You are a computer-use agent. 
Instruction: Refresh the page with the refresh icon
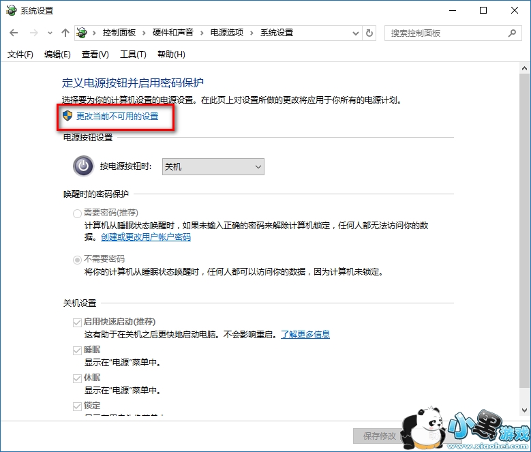pos(369,33)
